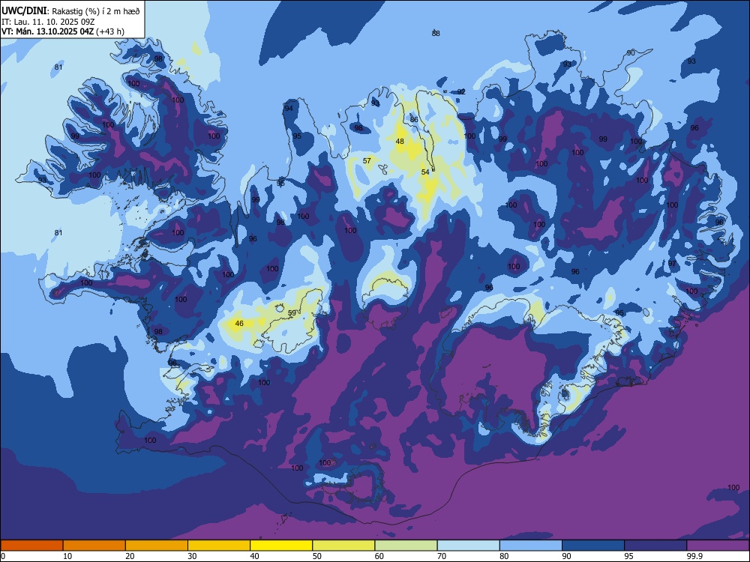This screenshot has height=562, width=750.
Task: Click the 'UWC/DINI: Rakastig (%) í 2 m hæð' title
Action: pos(70,11)
